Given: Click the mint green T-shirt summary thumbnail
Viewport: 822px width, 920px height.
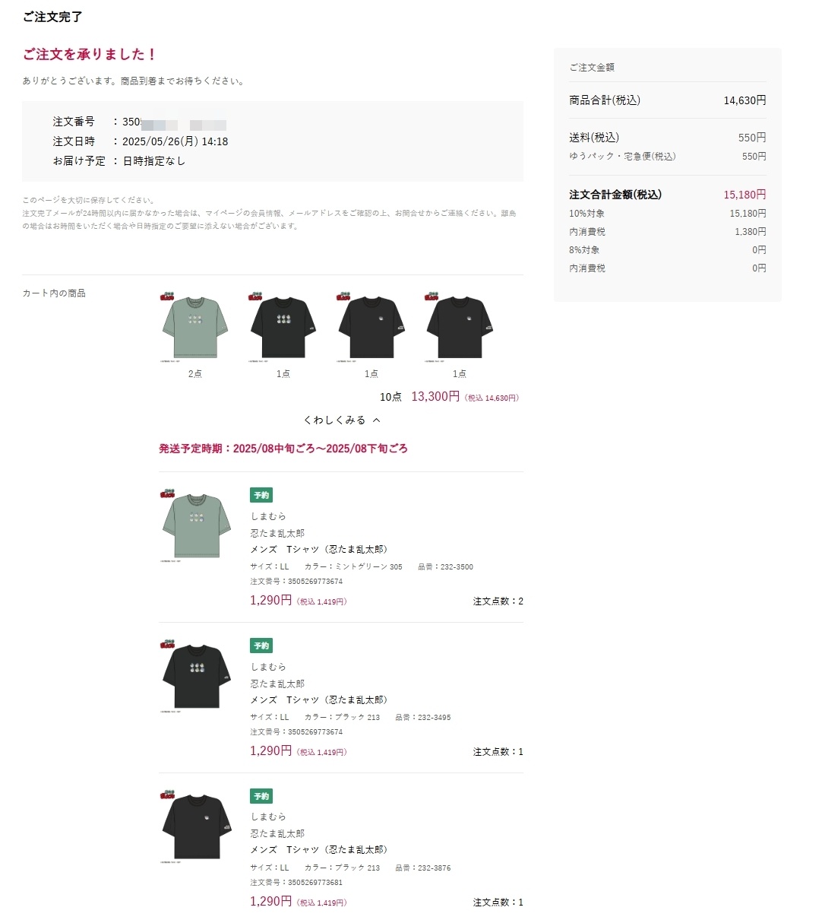Looking at the screenshot, I should click(x=194, y=327).
